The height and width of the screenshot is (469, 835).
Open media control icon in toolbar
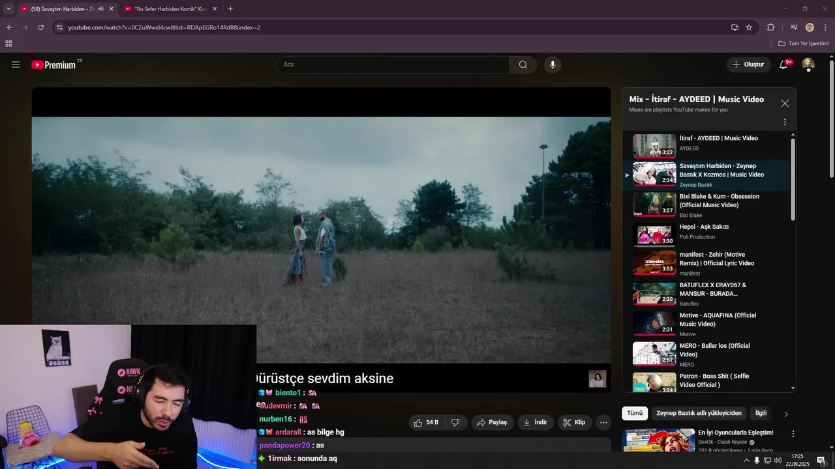[794, 27]
